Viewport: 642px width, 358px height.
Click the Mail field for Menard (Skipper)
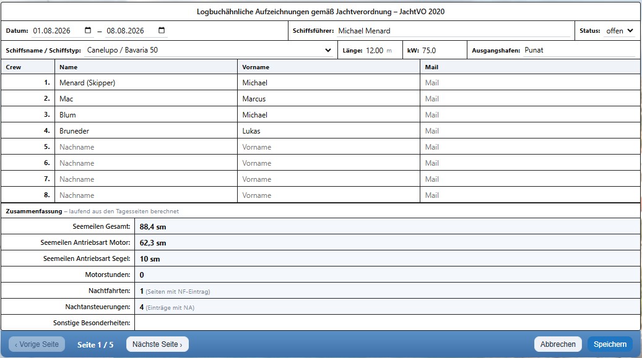(530, 83)
